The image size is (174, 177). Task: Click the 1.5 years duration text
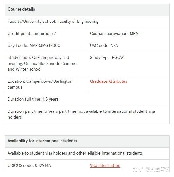click(x=51, y=99)
